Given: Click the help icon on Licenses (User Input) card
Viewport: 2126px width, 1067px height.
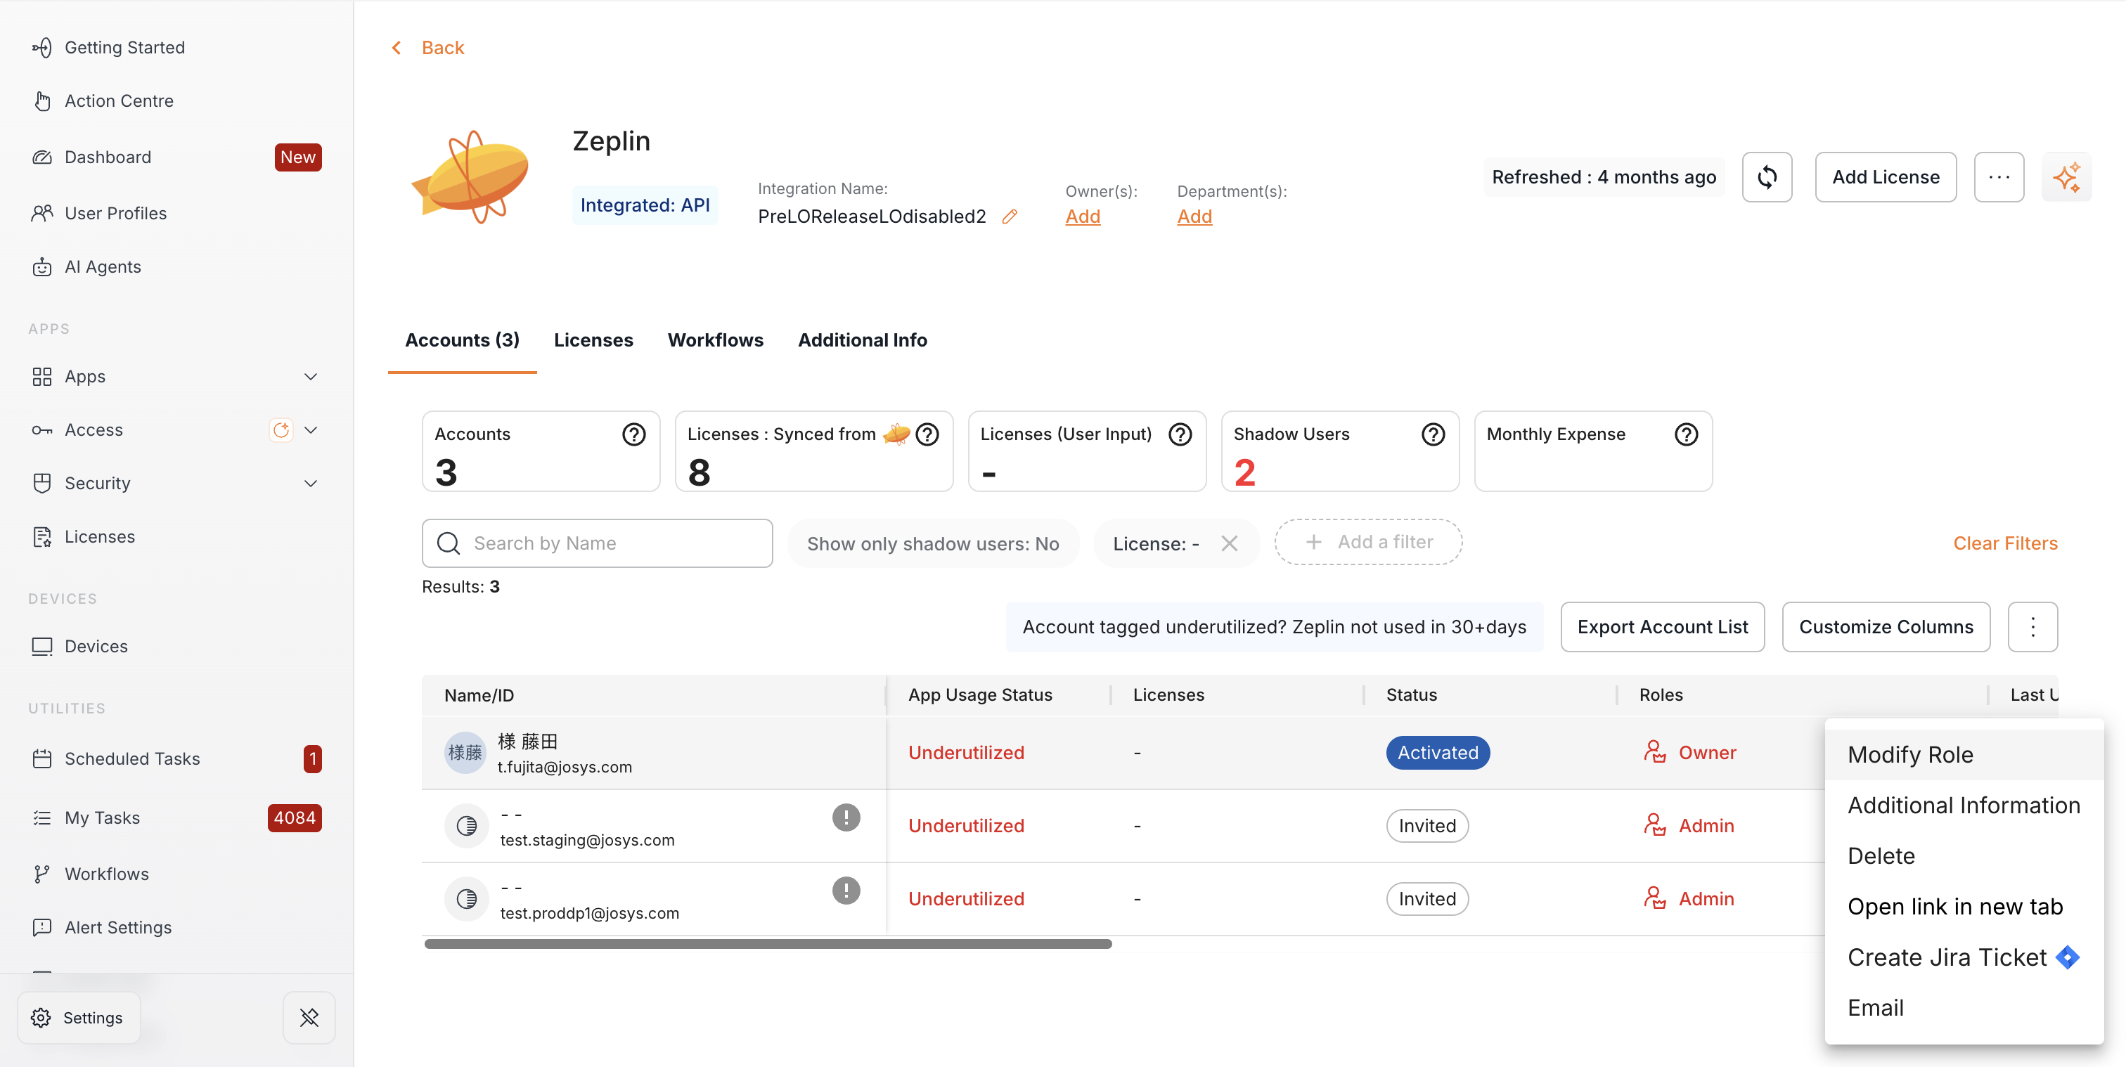Looking at the screenshot, I should pos(1180,434).
